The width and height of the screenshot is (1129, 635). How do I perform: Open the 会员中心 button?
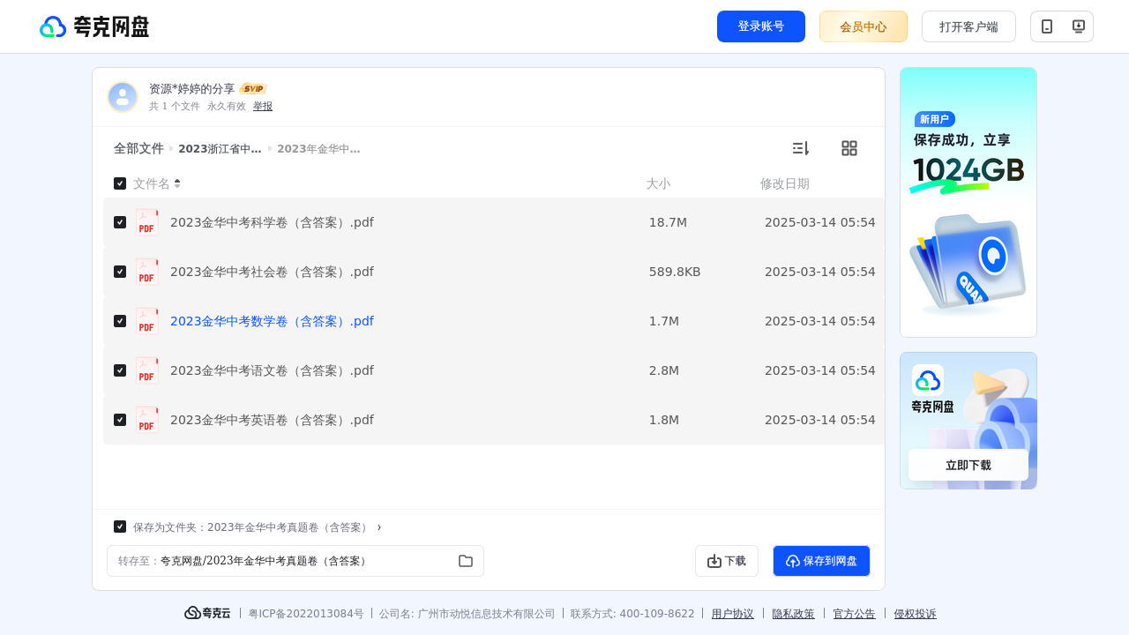(x=864, y=26)
